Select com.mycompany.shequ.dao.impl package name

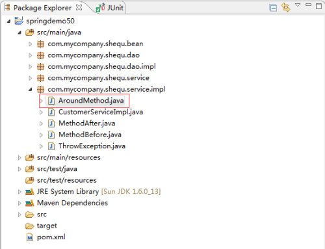point(101,67)
